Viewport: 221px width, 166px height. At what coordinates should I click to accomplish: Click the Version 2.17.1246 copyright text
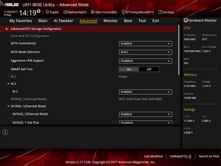click(x=110, y=162)
